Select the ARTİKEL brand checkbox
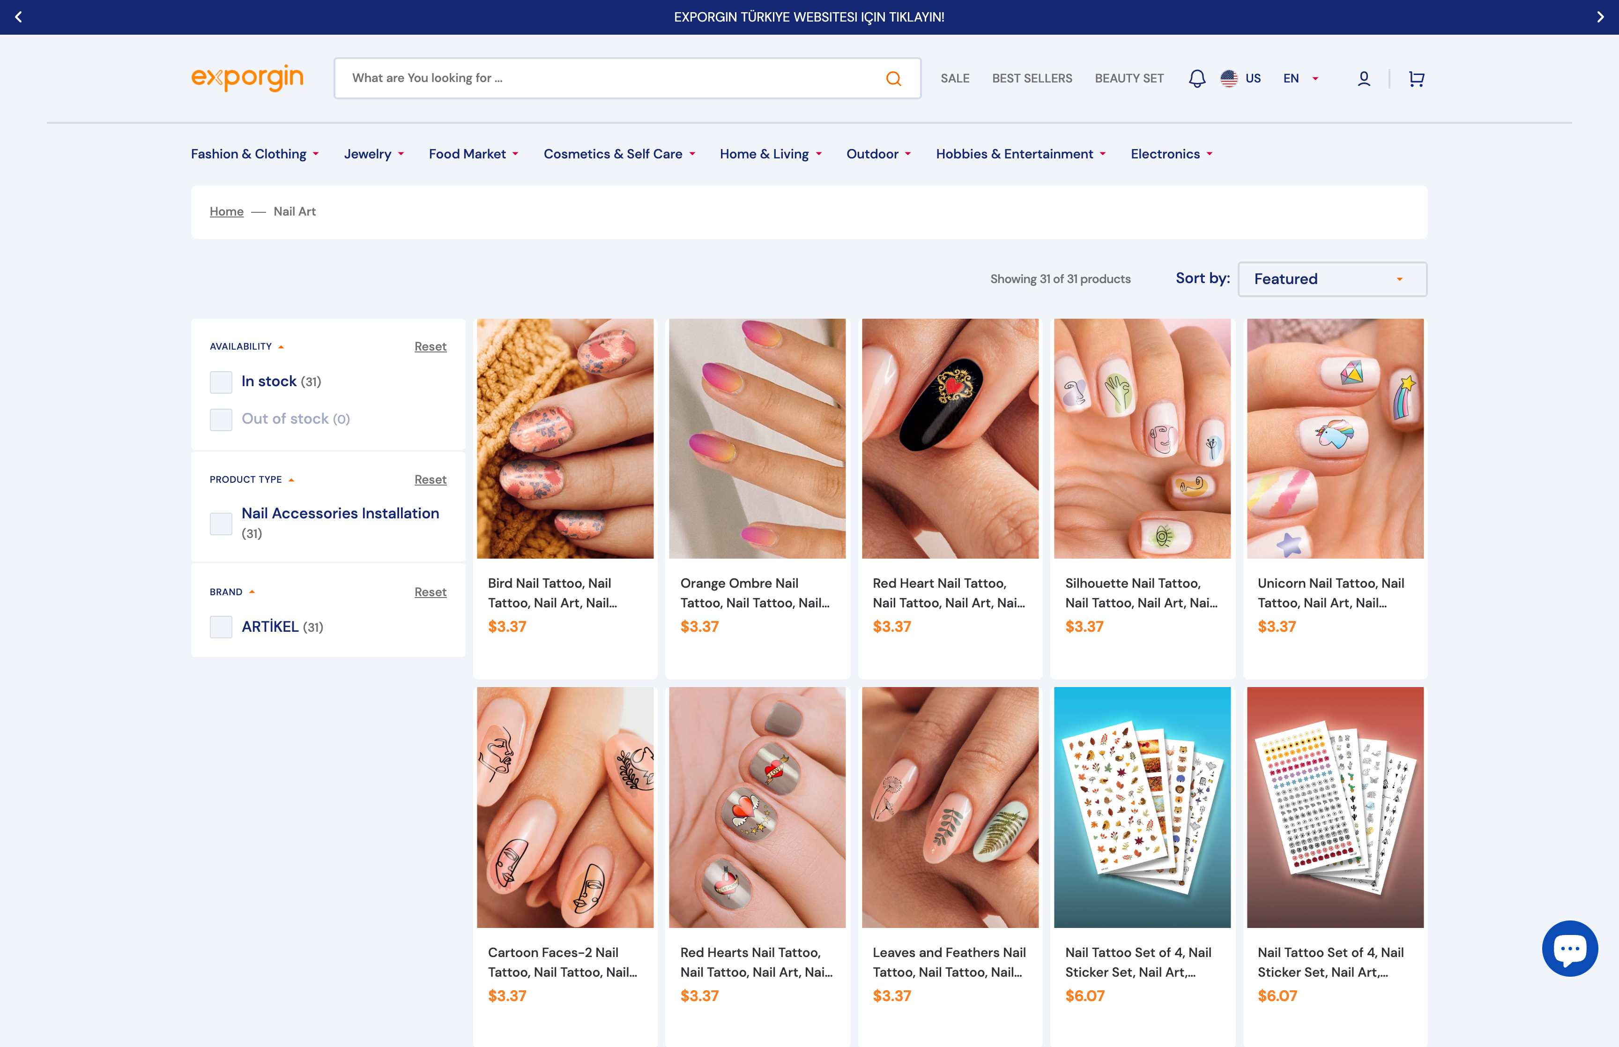 pyautogui.click(x=221, y=627)
